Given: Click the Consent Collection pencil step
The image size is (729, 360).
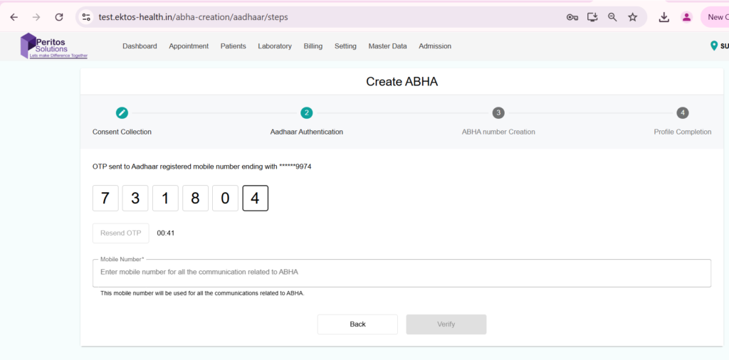Looking at the screenshot, I should (122, 112).
